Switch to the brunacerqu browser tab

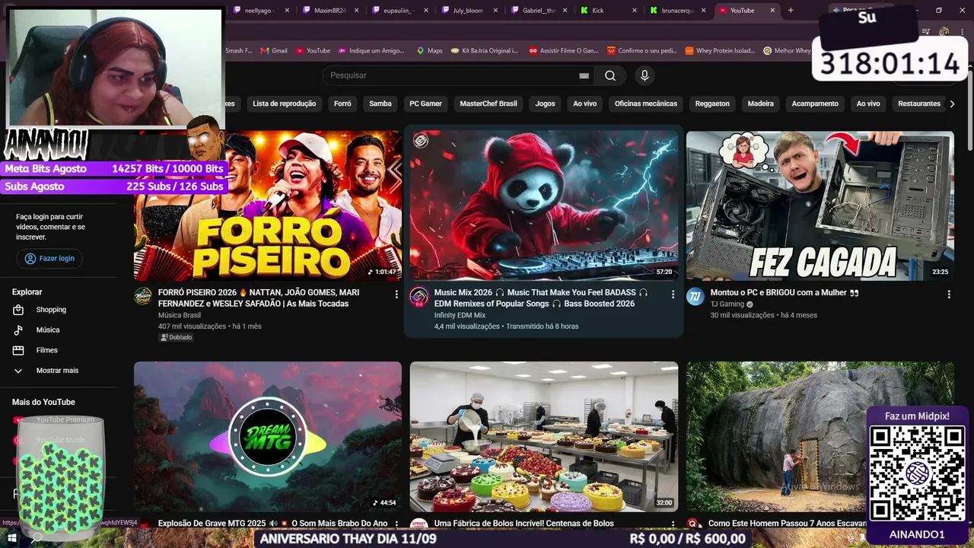[x=677, y=10]
